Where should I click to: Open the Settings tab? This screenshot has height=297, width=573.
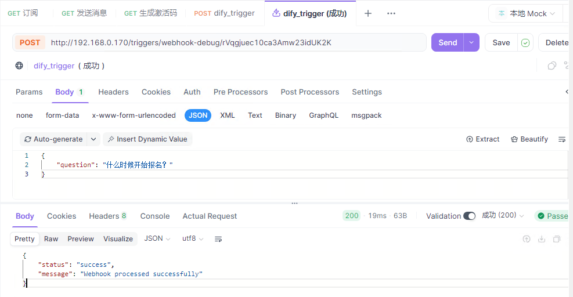click(366, 92)
